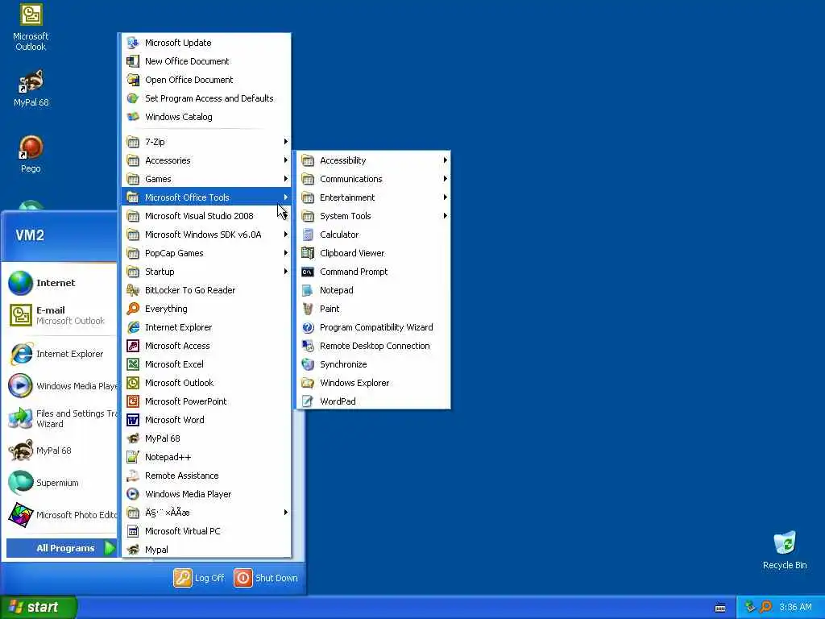Expand the Startup folder
Viewport: 825px width, 619px height.
pos(206,272)
